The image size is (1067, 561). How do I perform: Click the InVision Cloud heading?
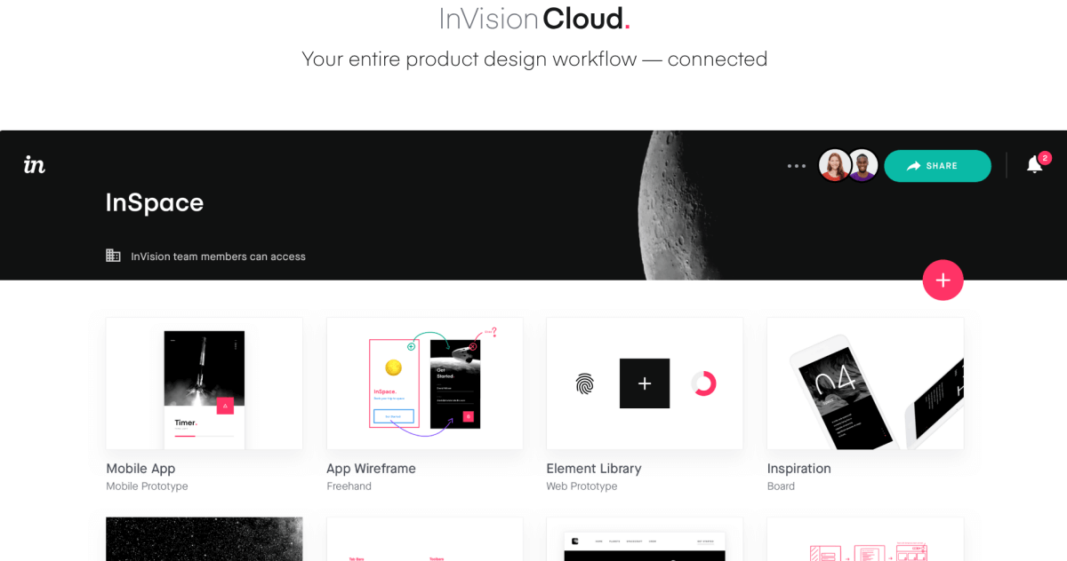point(534,18)
